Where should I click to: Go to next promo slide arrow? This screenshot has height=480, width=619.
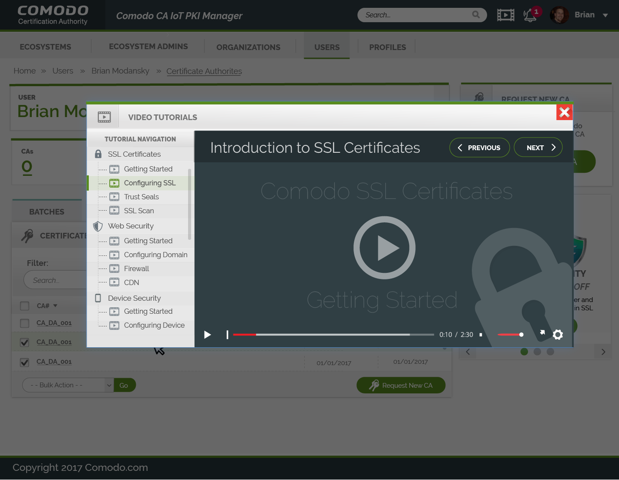point(603,352)
